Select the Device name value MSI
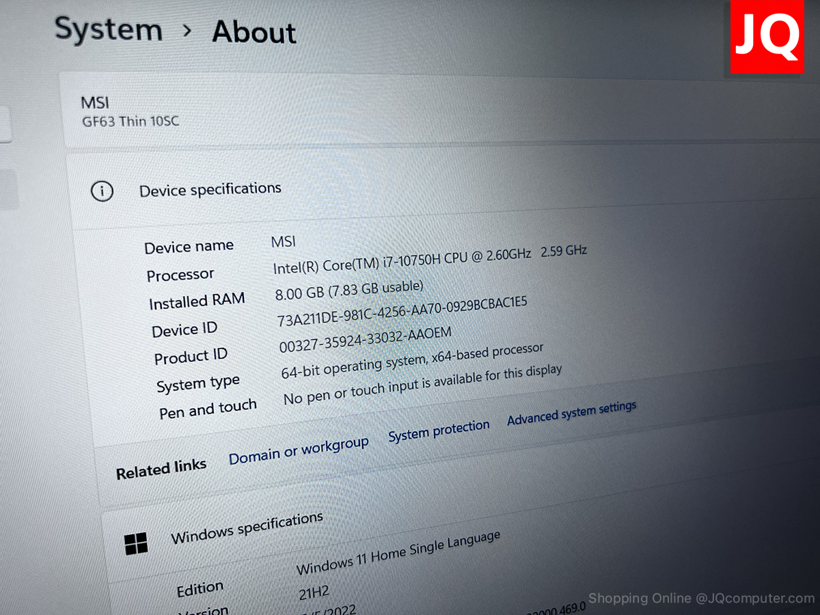Viewport: 820px width, 615px height. pos(284,241)
